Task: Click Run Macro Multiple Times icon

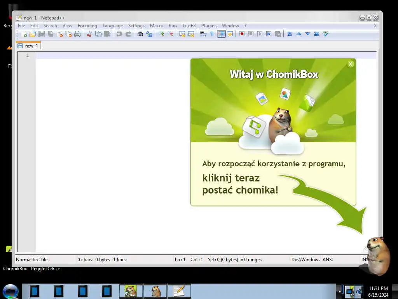Action: click(x=269, y=34)
